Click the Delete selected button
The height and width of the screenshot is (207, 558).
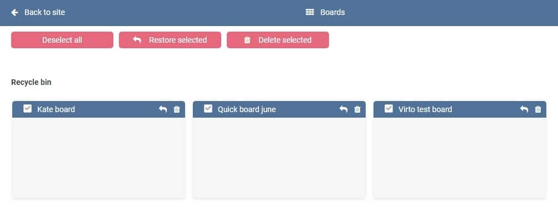(278, 40)
